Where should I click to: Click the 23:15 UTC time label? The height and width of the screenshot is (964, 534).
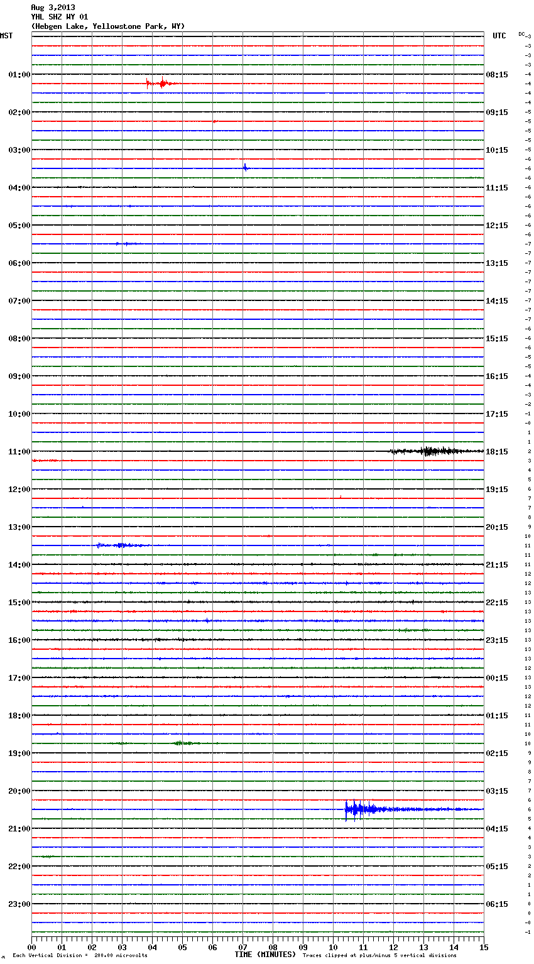click(x=497, y=640)
